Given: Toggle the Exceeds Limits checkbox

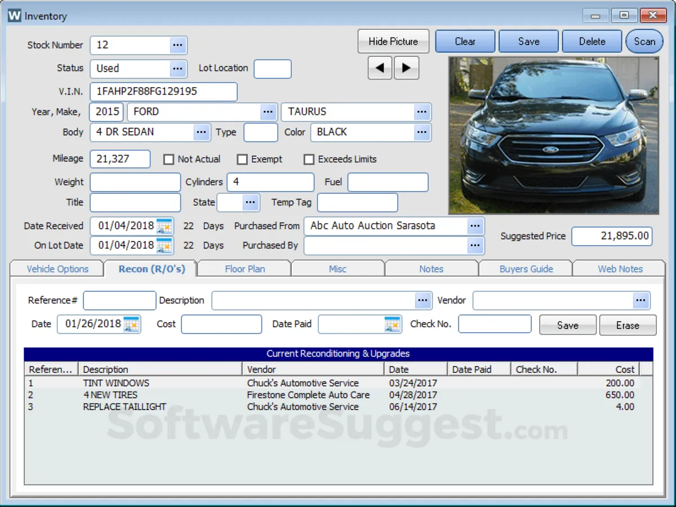Looking at the screenshot, I should click(309, 159).
